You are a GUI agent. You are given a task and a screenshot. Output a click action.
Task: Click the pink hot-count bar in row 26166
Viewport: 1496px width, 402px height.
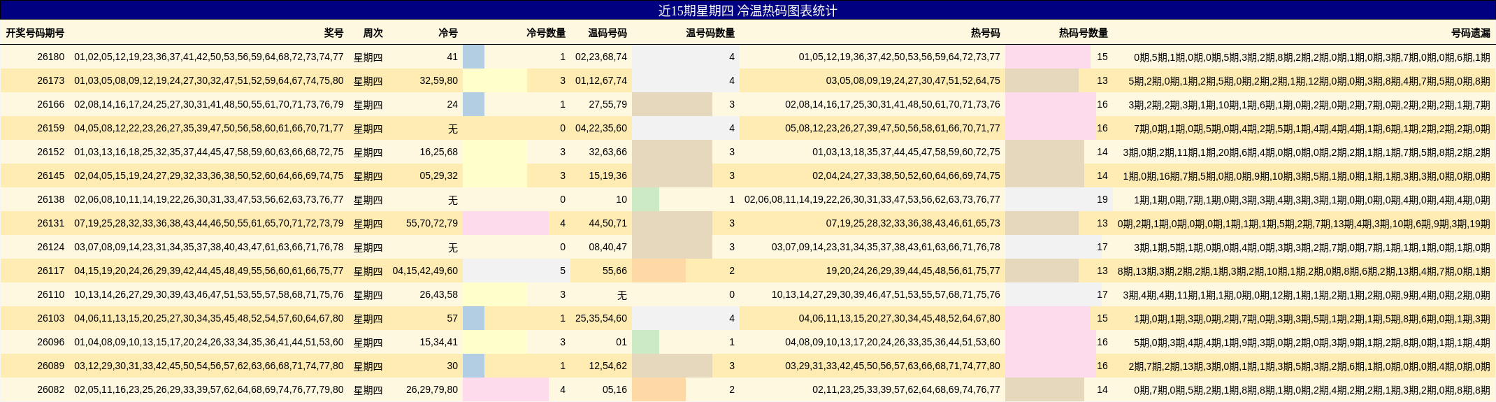point(1050,104)
